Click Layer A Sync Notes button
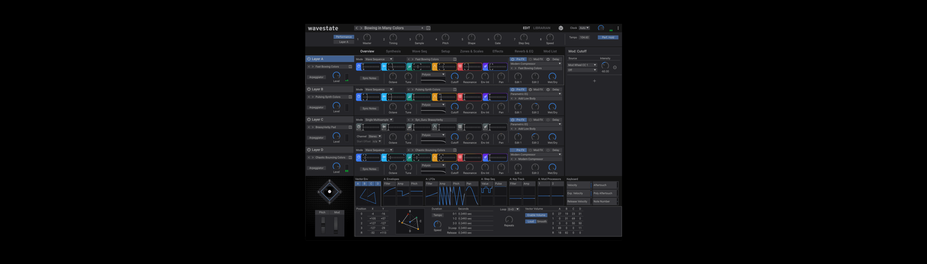Viewport: 927px width, 264px height. point(369,78)
